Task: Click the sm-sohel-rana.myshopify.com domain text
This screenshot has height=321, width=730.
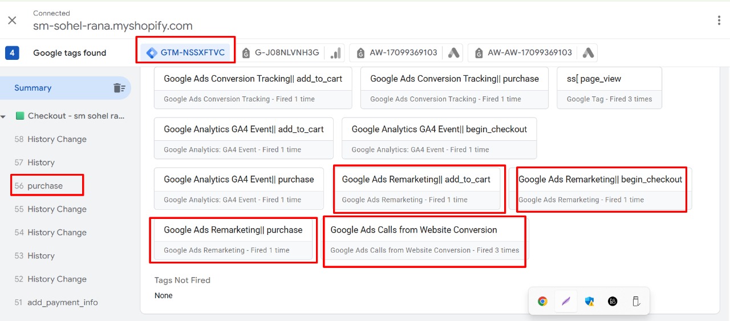Action: pyautogui.click(x=113, y=26)
